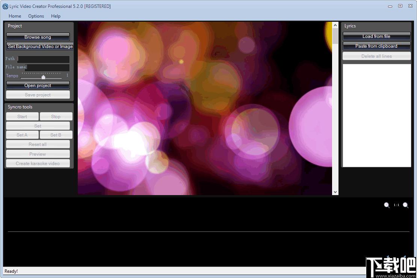Image resolution: width=417 pixels, height=278 pixels.
Task: Click Set Background Video or Image
Action: [39, 47]
